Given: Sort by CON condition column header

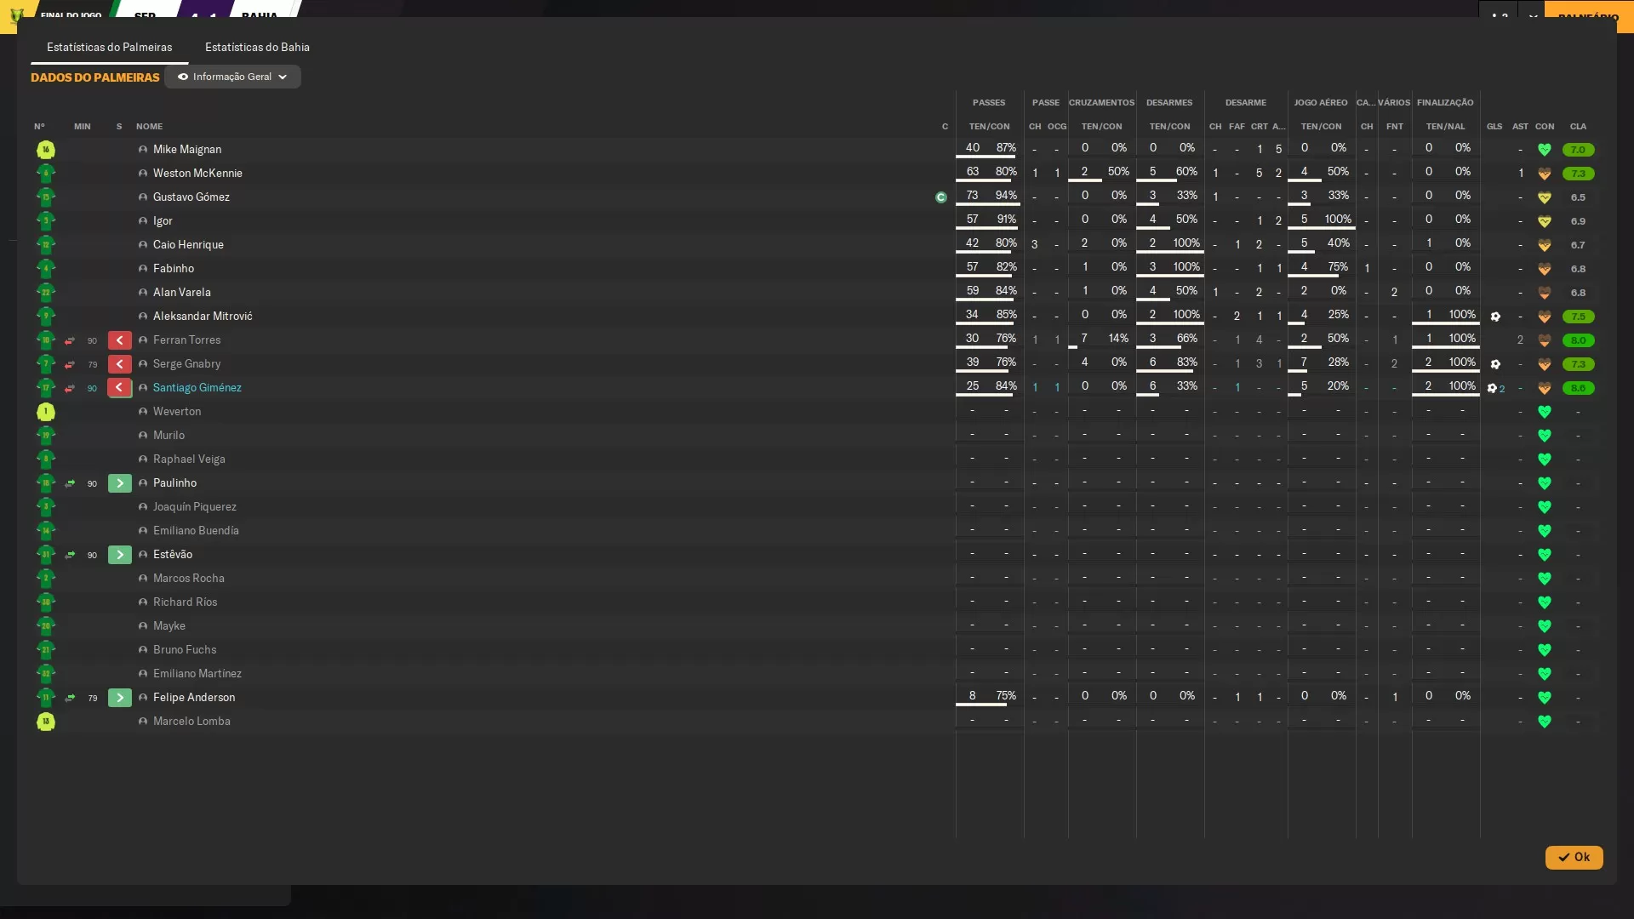Looking at the screenshot, I should pos(1545,127).
